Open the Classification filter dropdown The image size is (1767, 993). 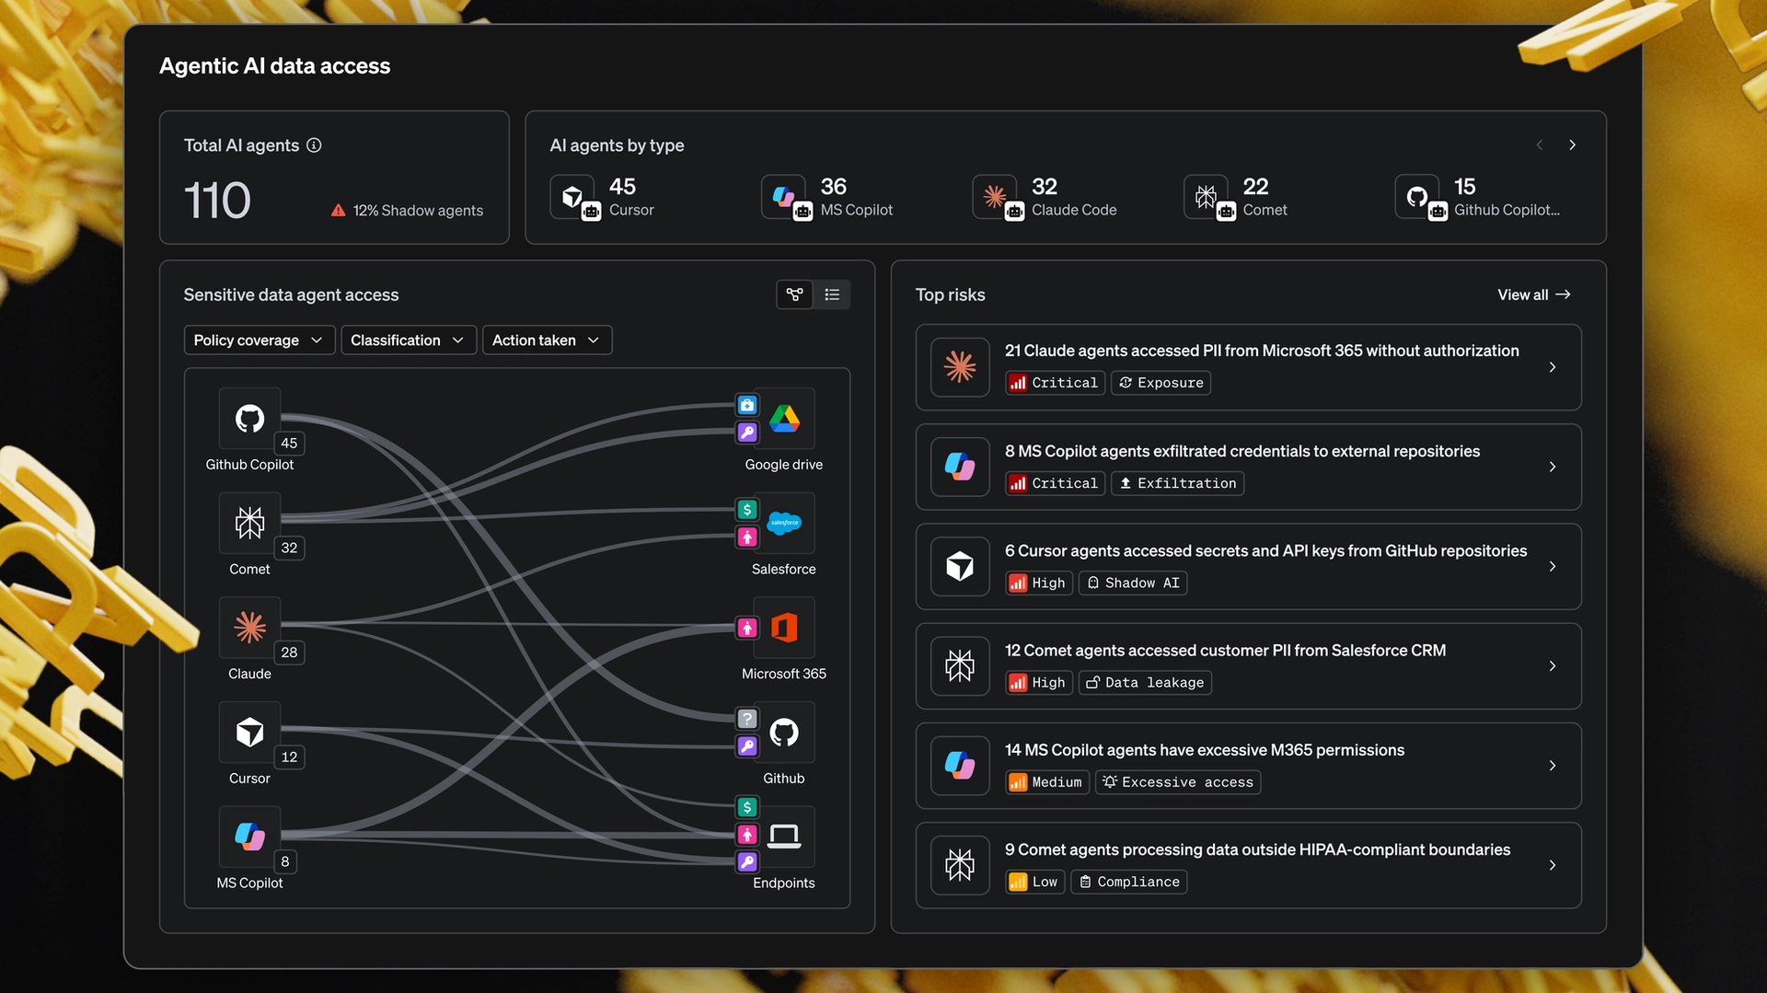click(x=409, y=341)
